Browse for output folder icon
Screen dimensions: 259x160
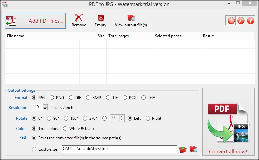pos(183,149)
